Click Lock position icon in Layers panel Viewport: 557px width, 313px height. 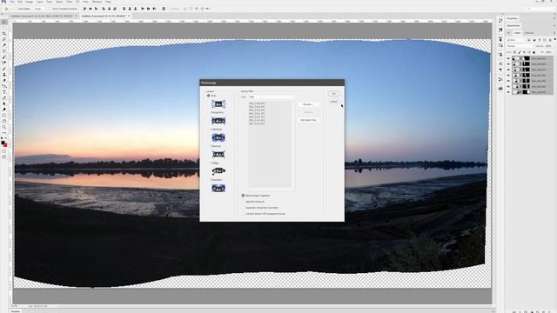524,52
